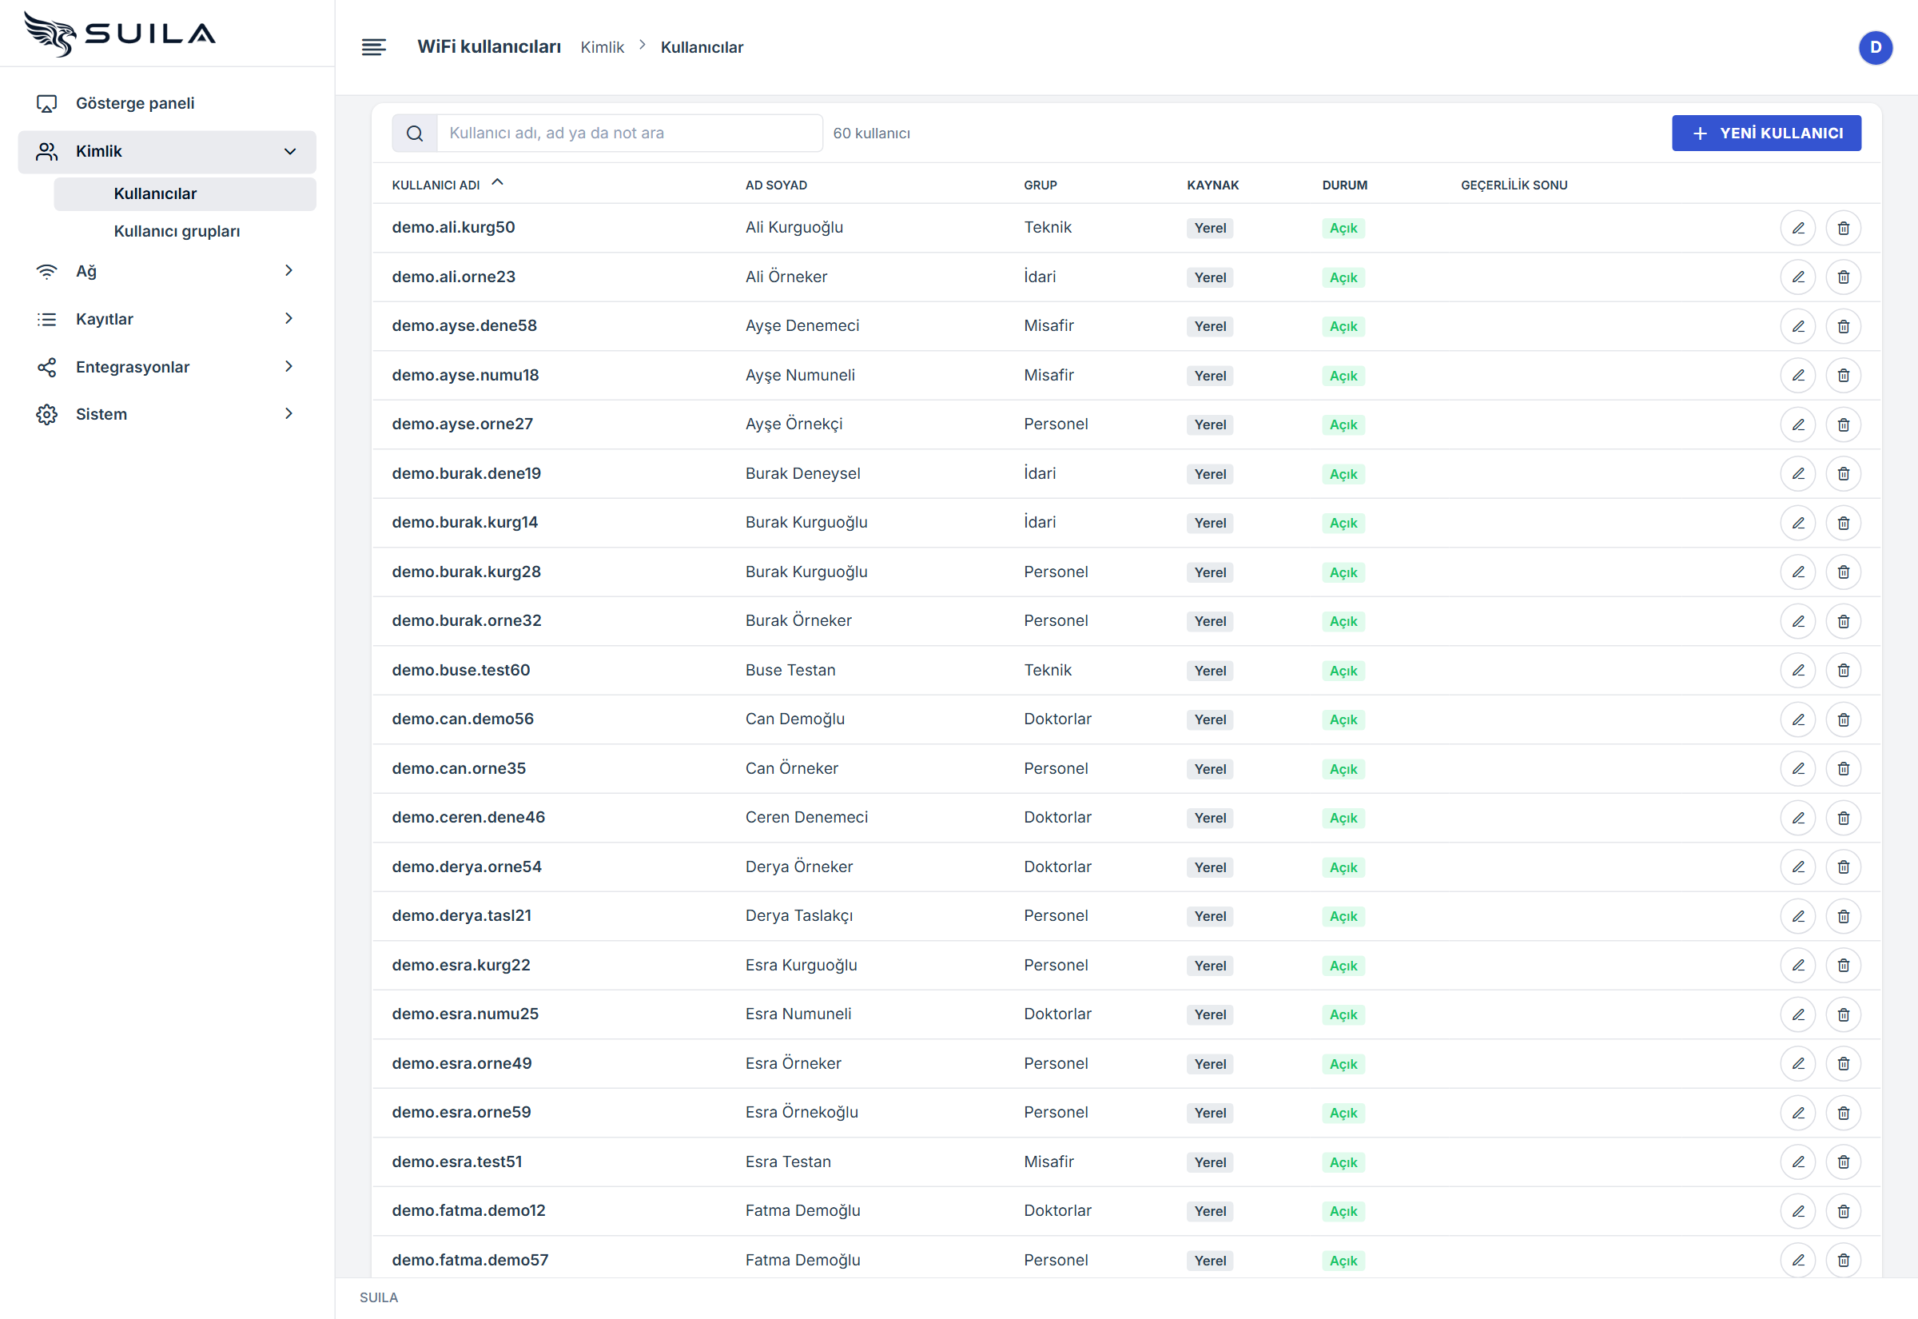The width and height of the screenshot is (1918, 1319).
Task: Delete user demo.fatma.demo12 with trash icon
Action: coord(1843,1211)
